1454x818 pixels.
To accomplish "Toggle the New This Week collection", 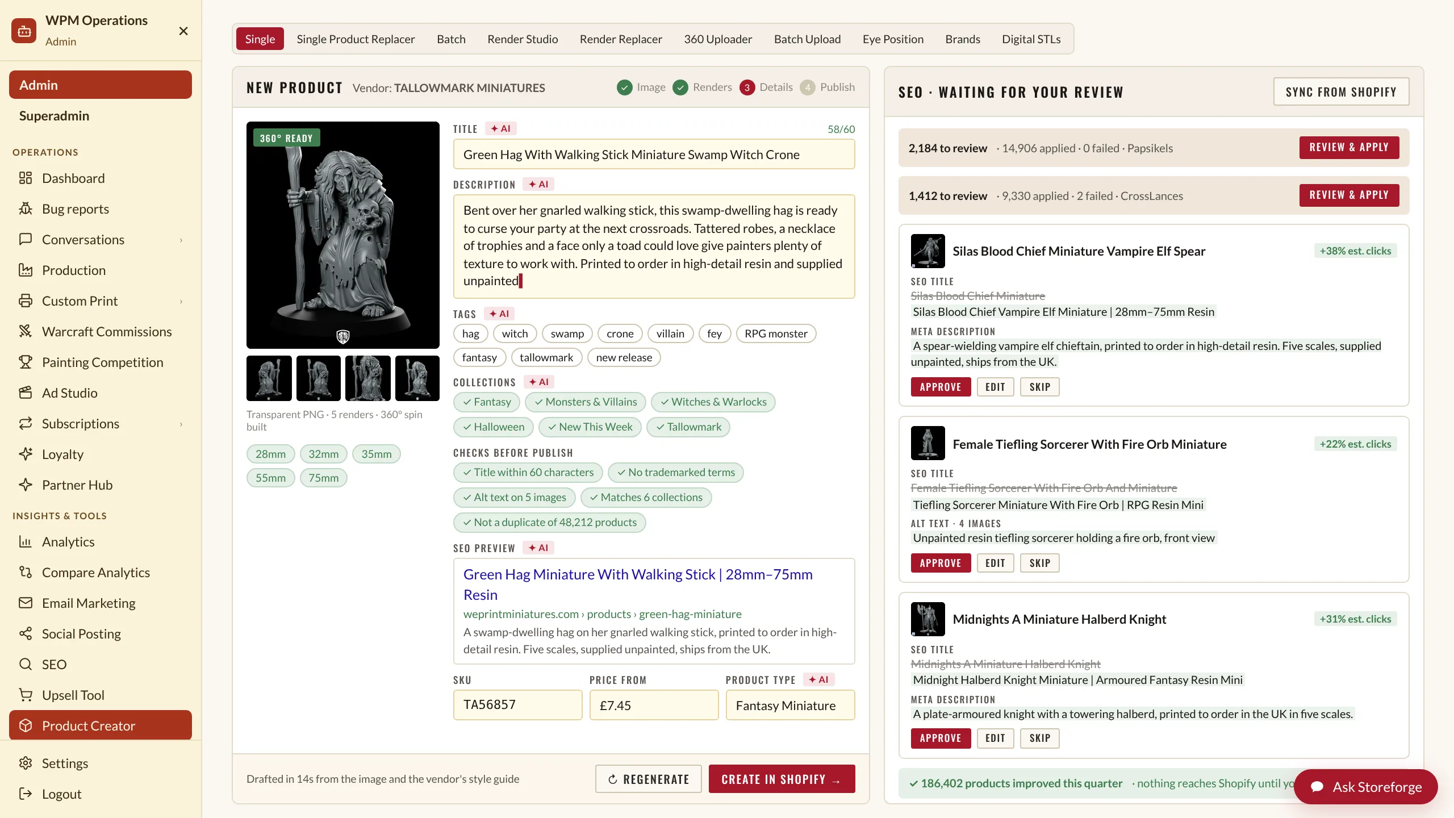I will 590,427.
